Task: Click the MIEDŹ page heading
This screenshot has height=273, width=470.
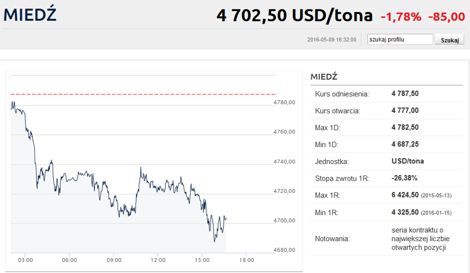Action: click(x=30, y=15)
